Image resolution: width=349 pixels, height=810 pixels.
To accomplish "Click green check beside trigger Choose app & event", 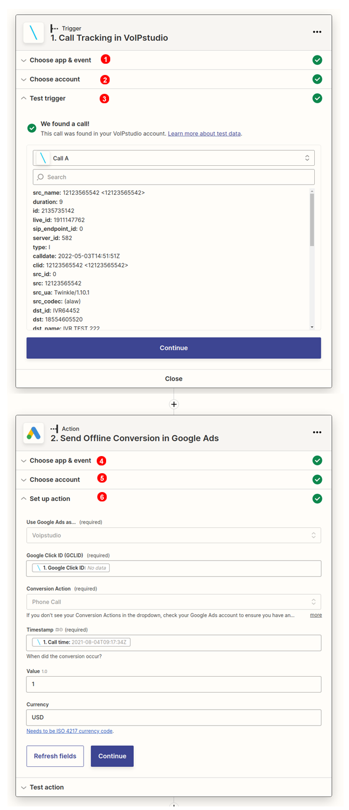I will pos(317,60).
